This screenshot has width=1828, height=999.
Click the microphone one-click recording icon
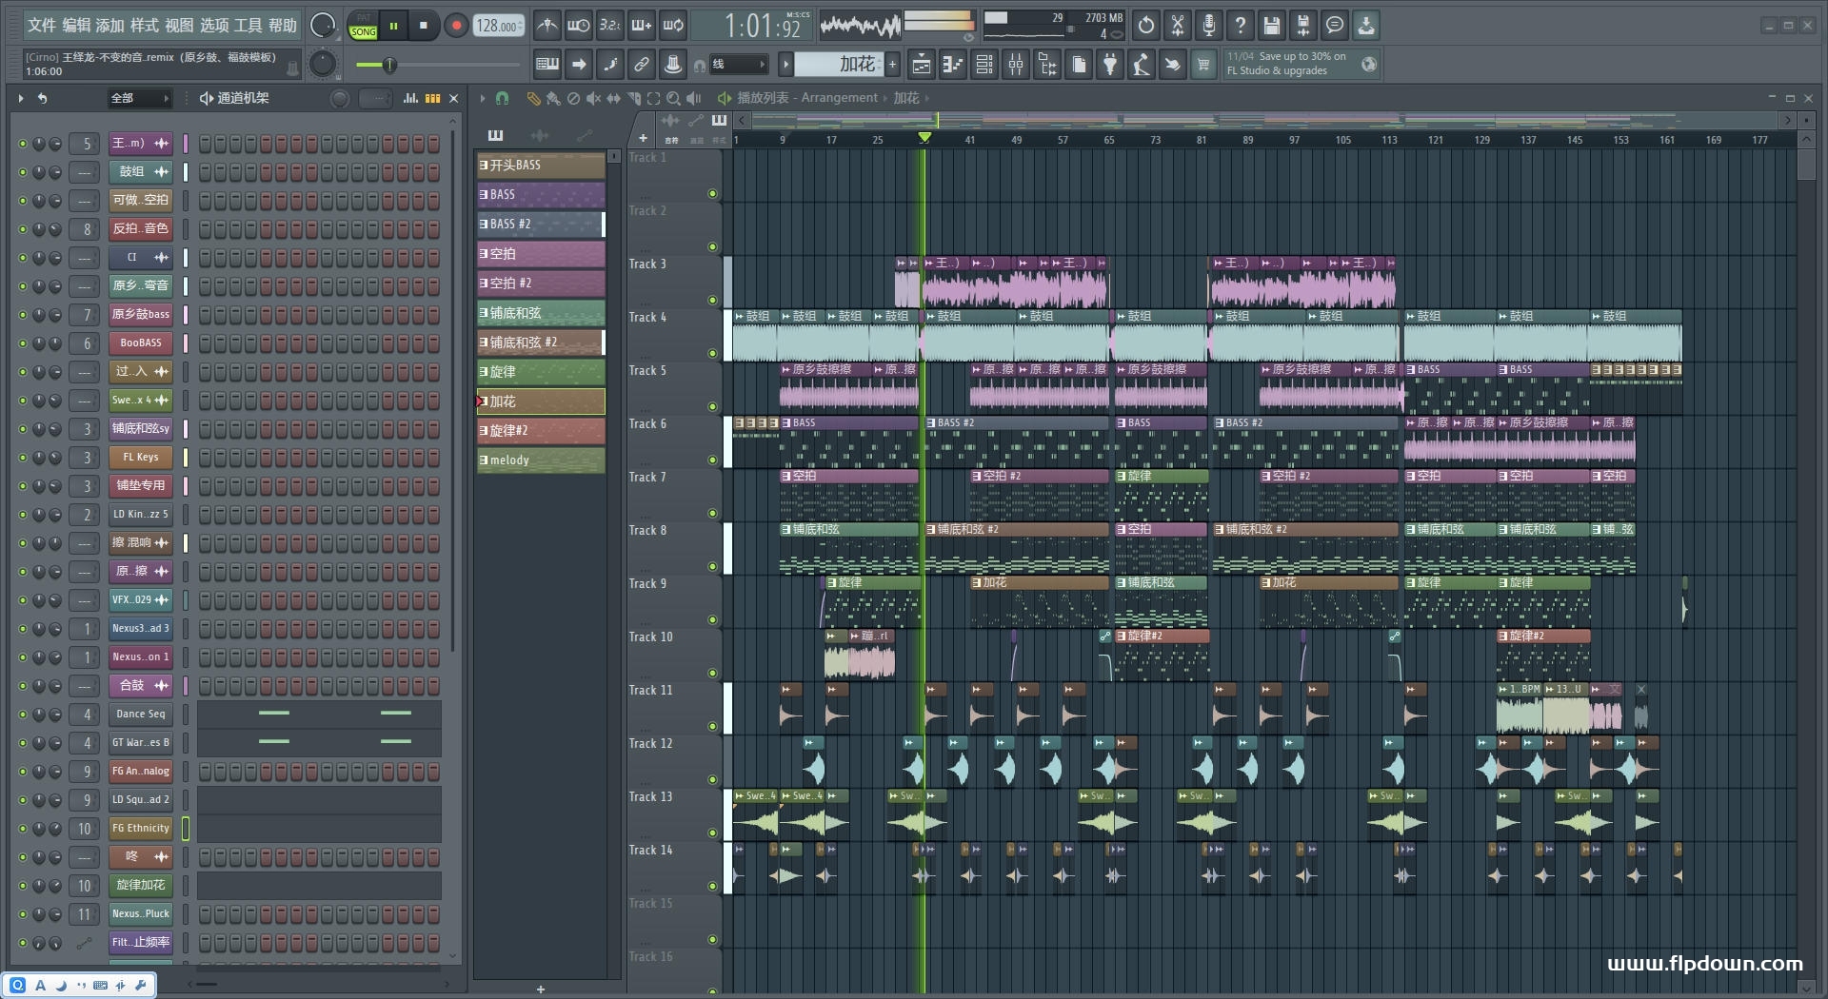1208,26
